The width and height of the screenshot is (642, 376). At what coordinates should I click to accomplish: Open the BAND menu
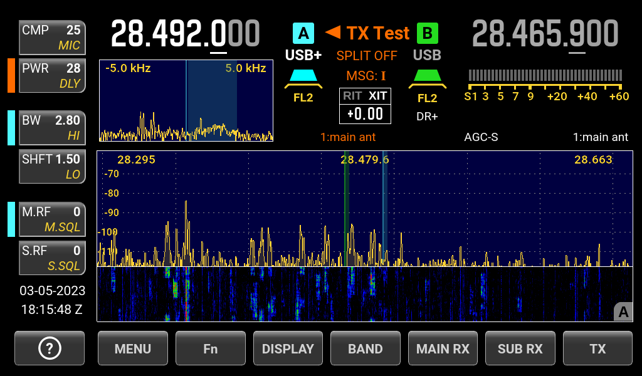click(366, 348)
